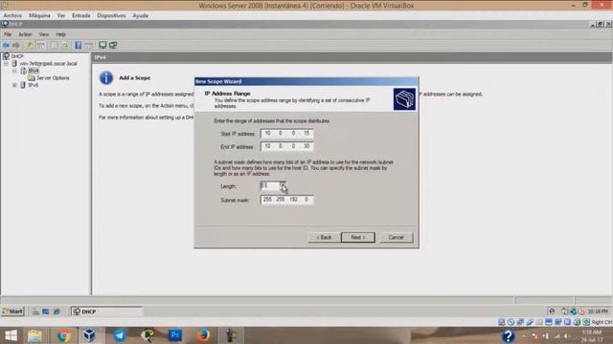Open the DHCP Help menu
The width and height of the screenshot is (613, 344).
[60, 34]
